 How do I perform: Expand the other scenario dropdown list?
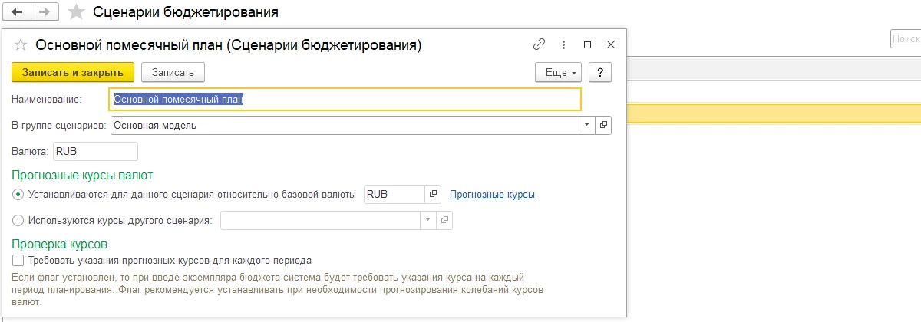pos(427,221)
